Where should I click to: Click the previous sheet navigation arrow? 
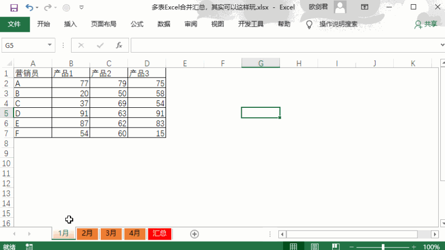coord(14,234)
